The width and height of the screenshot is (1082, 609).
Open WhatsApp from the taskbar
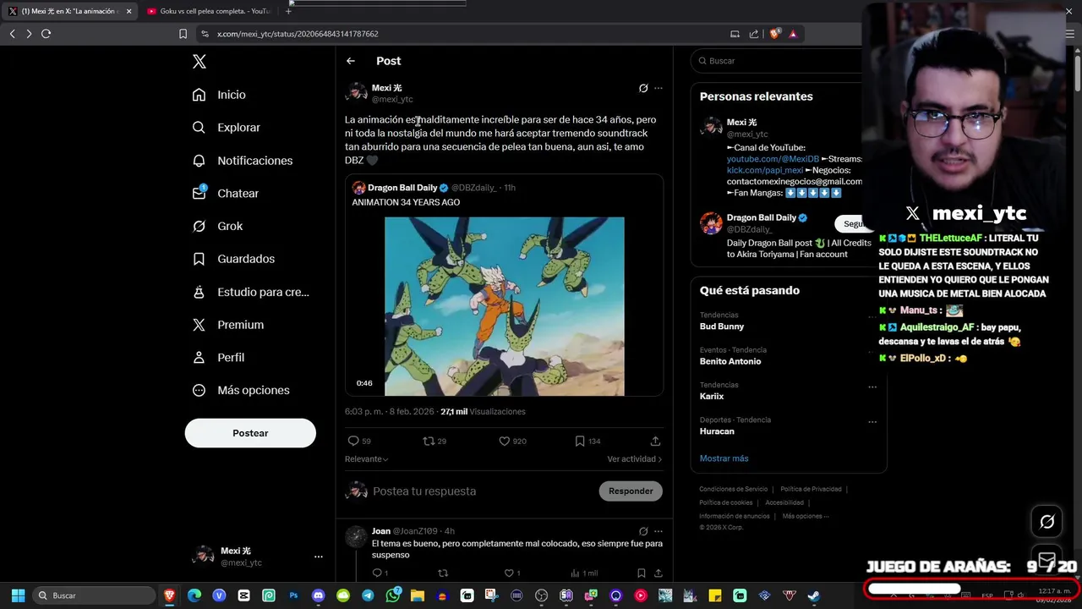(392, 595)
